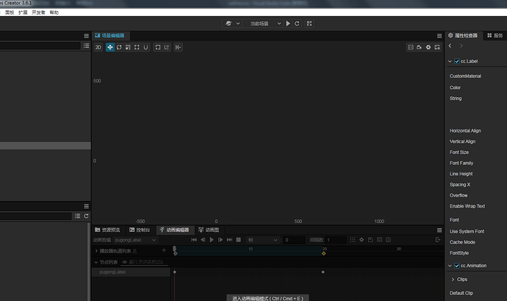507x301 pixels.
Task: Toggle the pivot/center gizmo icon
Action: point(157,47)
